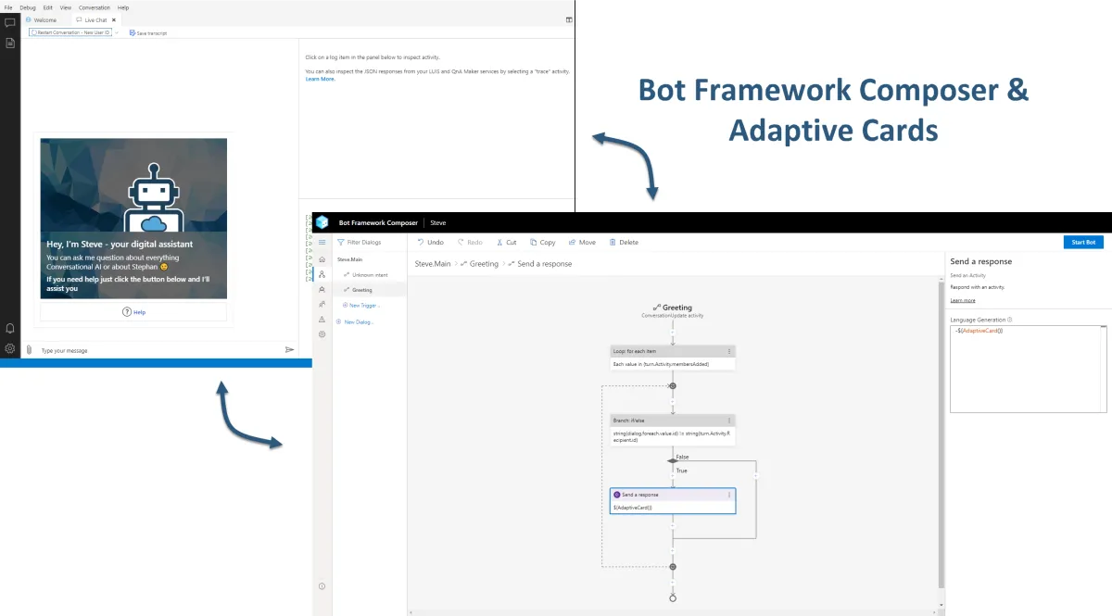
Task: Click the warning notifications icon in Composer sidebar
Action: 322,319
